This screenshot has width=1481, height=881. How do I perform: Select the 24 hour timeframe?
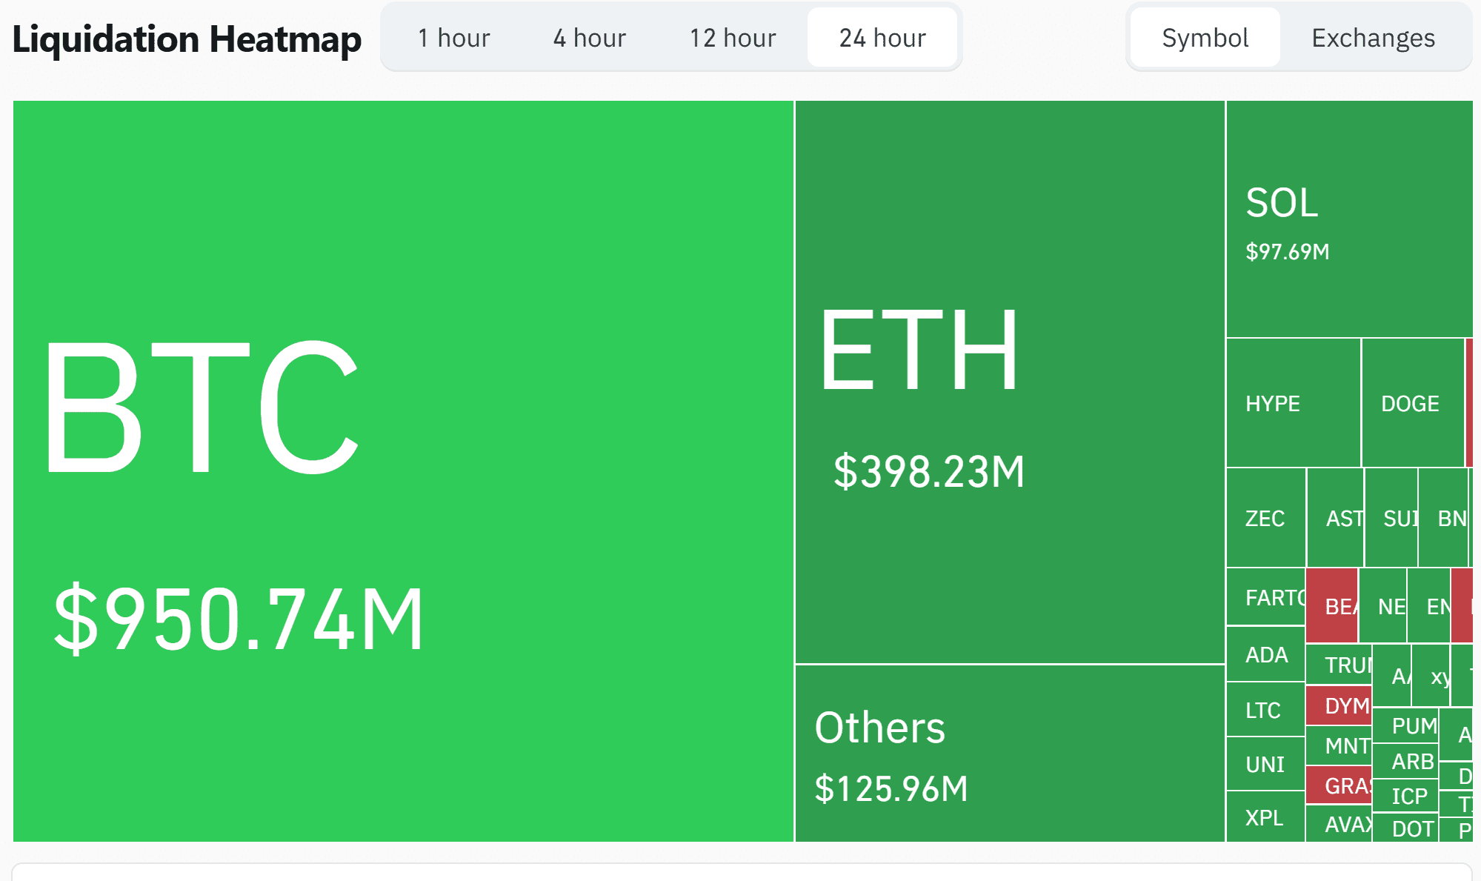click(882, 38)
